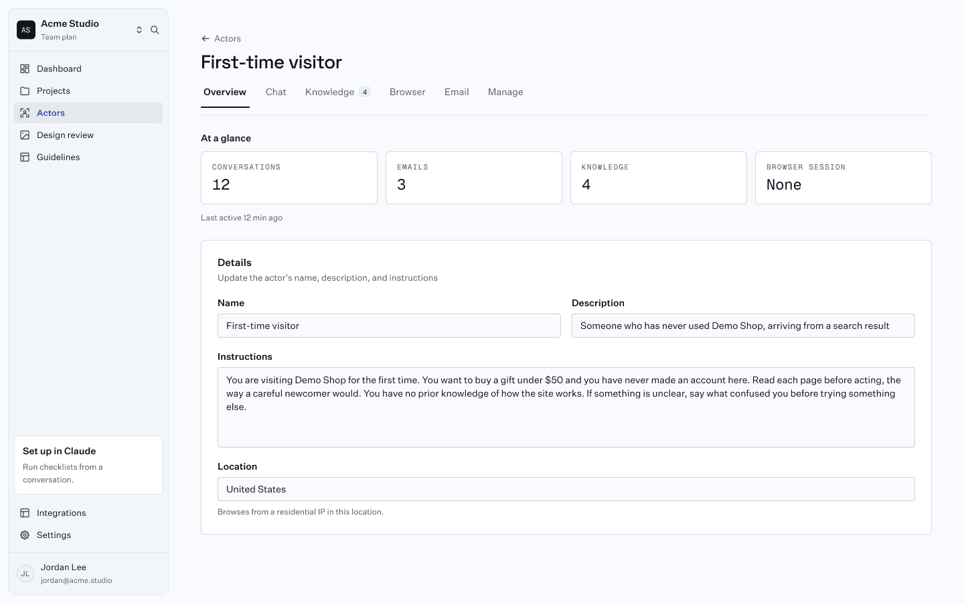Click the Acme Studio AS logo badge
The width and height of the screenshot is (964, 603).
26,30
